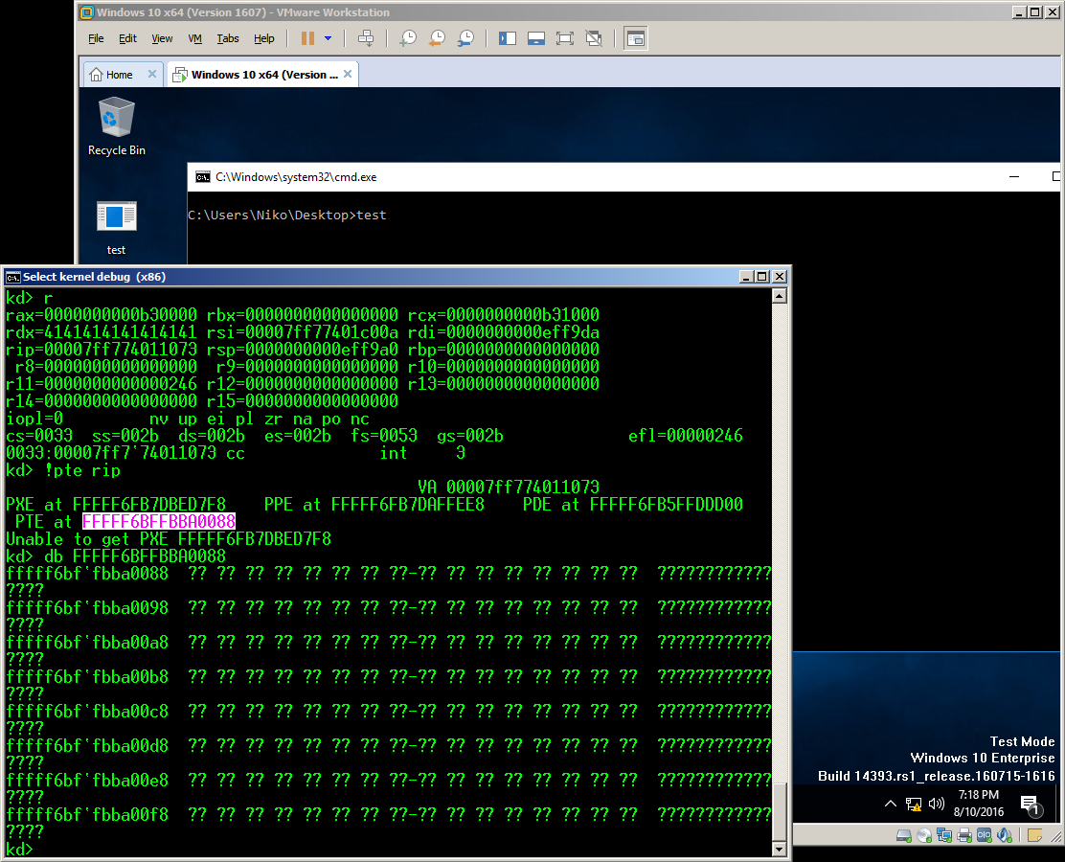Image resolution: width=1065 pixels, height=862 pixels.
Task: Revert VM to previous snapshot icon
Action: [x=437, y=38]
